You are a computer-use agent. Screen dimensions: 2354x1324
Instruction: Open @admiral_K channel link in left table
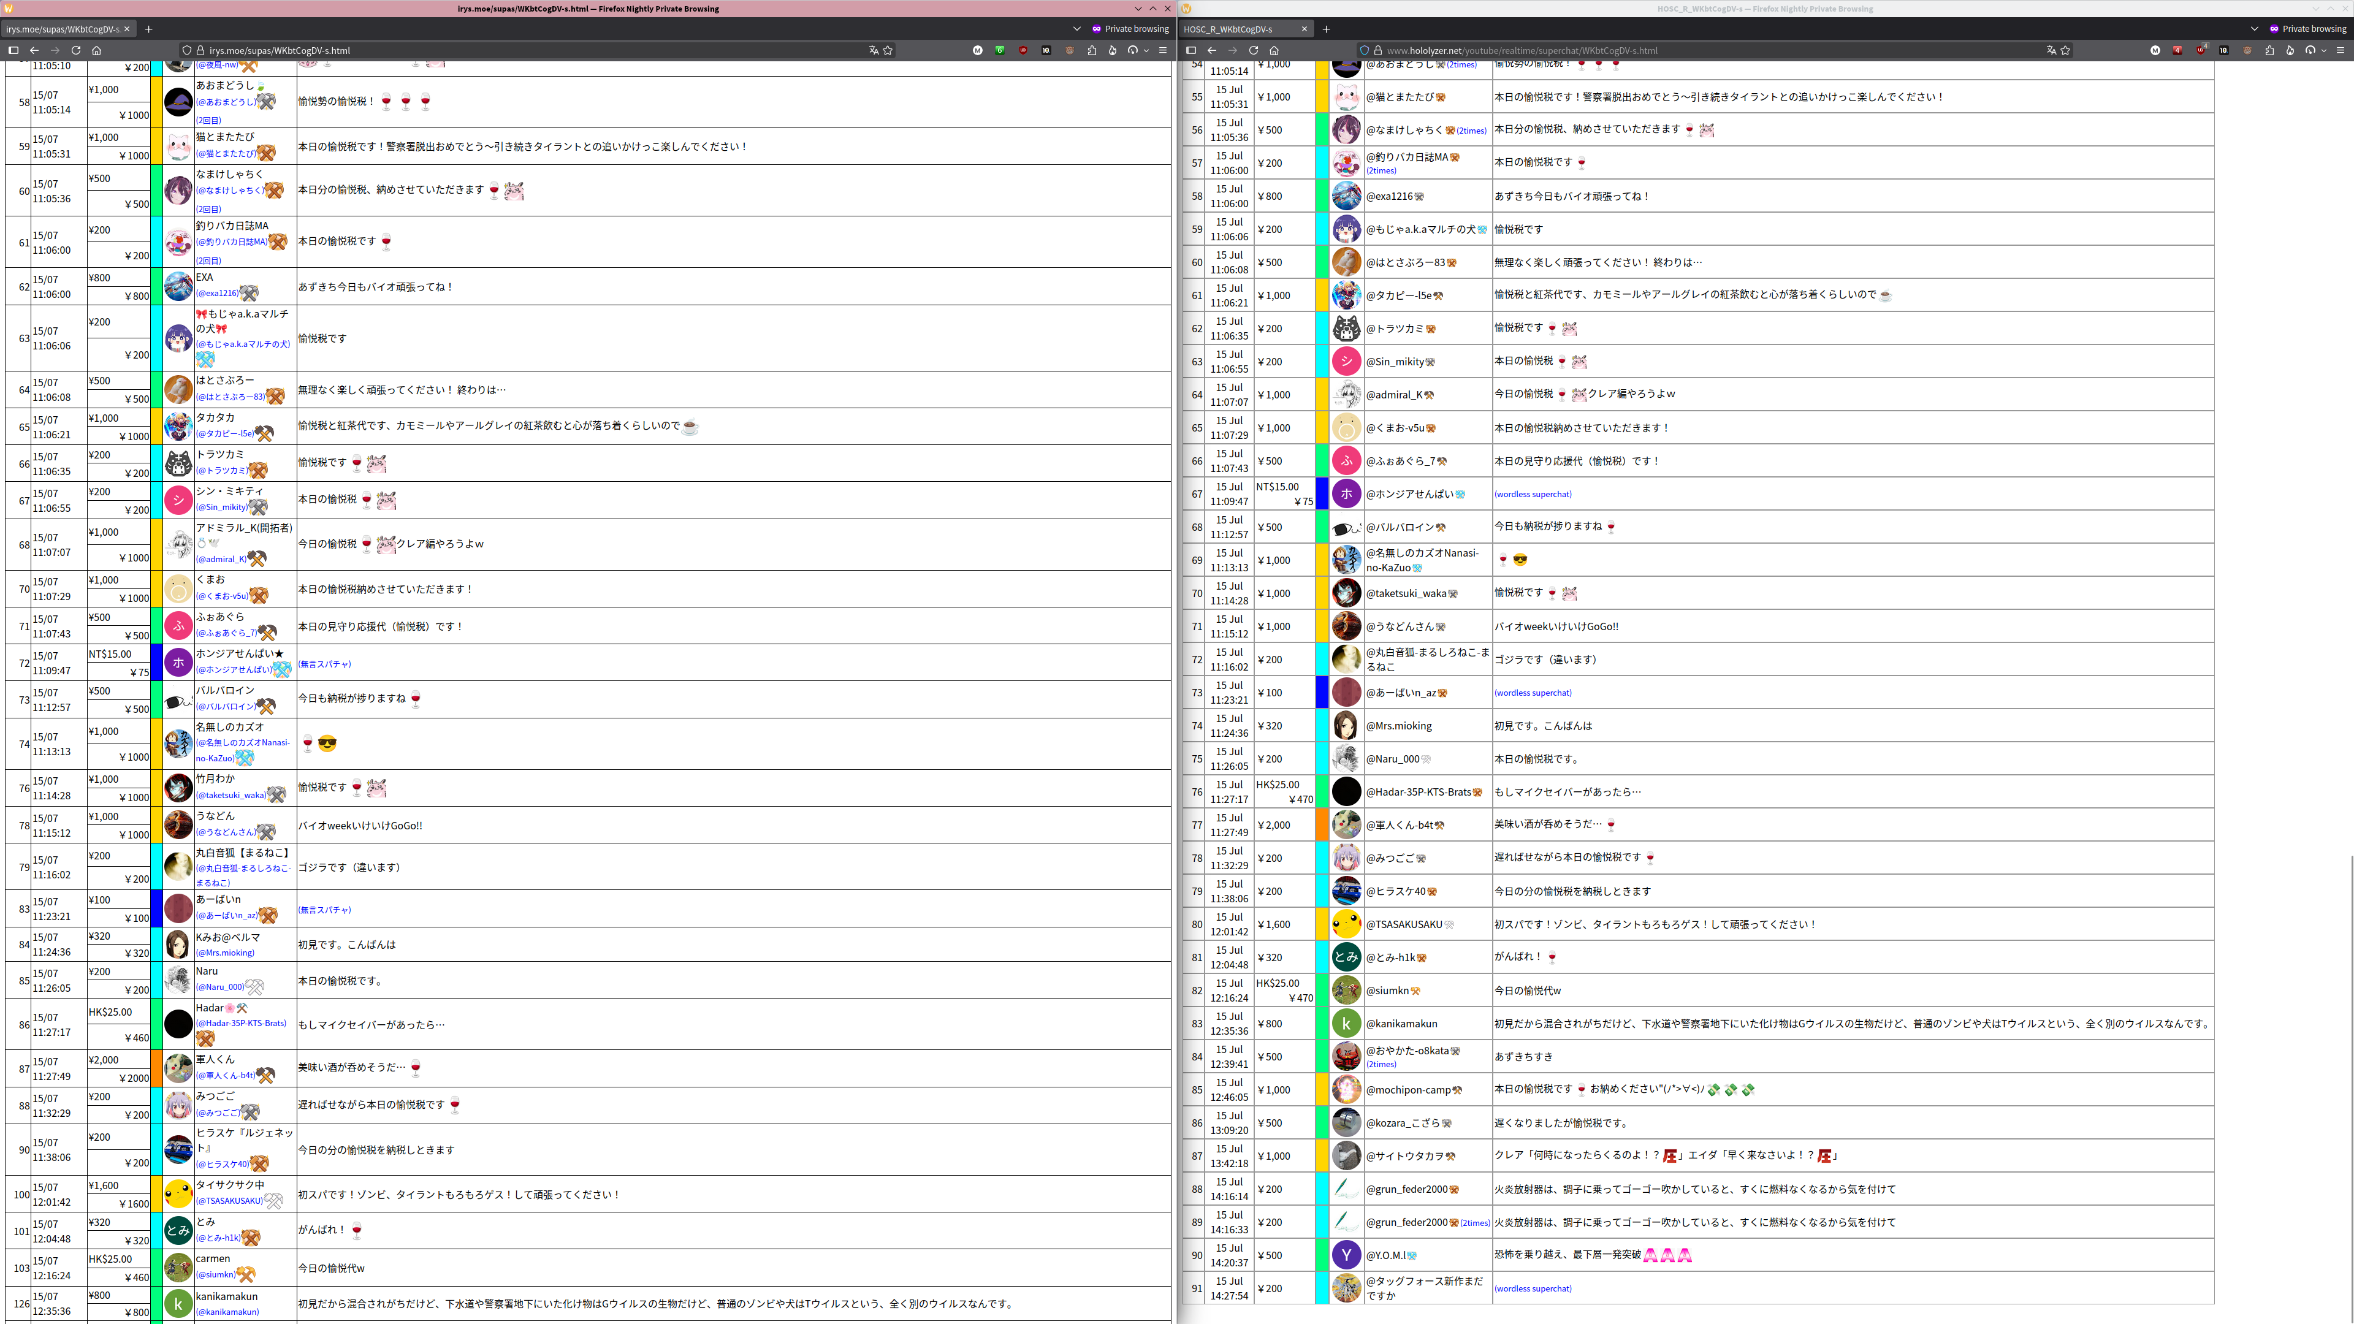[221, 559]
